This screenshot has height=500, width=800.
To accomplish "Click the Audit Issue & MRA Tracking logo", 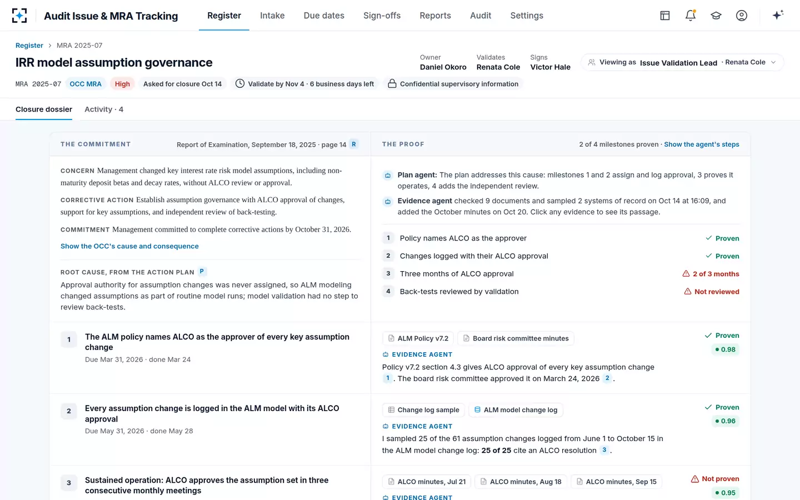I will [19, 16].
